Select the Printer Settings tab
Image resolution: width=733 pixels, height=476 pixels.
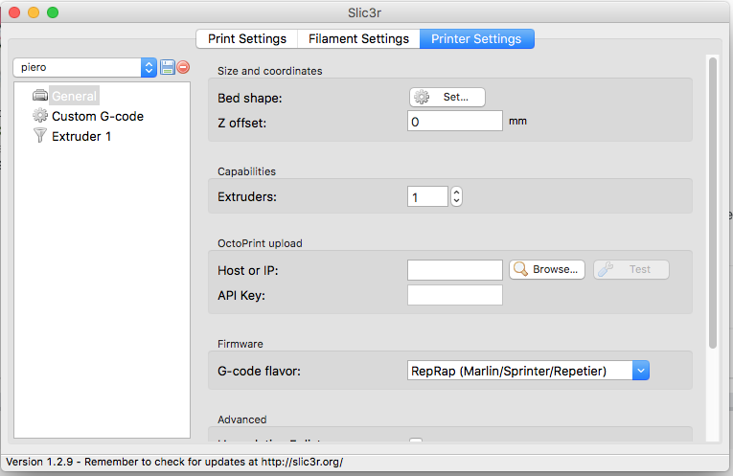tap(476, 38)
